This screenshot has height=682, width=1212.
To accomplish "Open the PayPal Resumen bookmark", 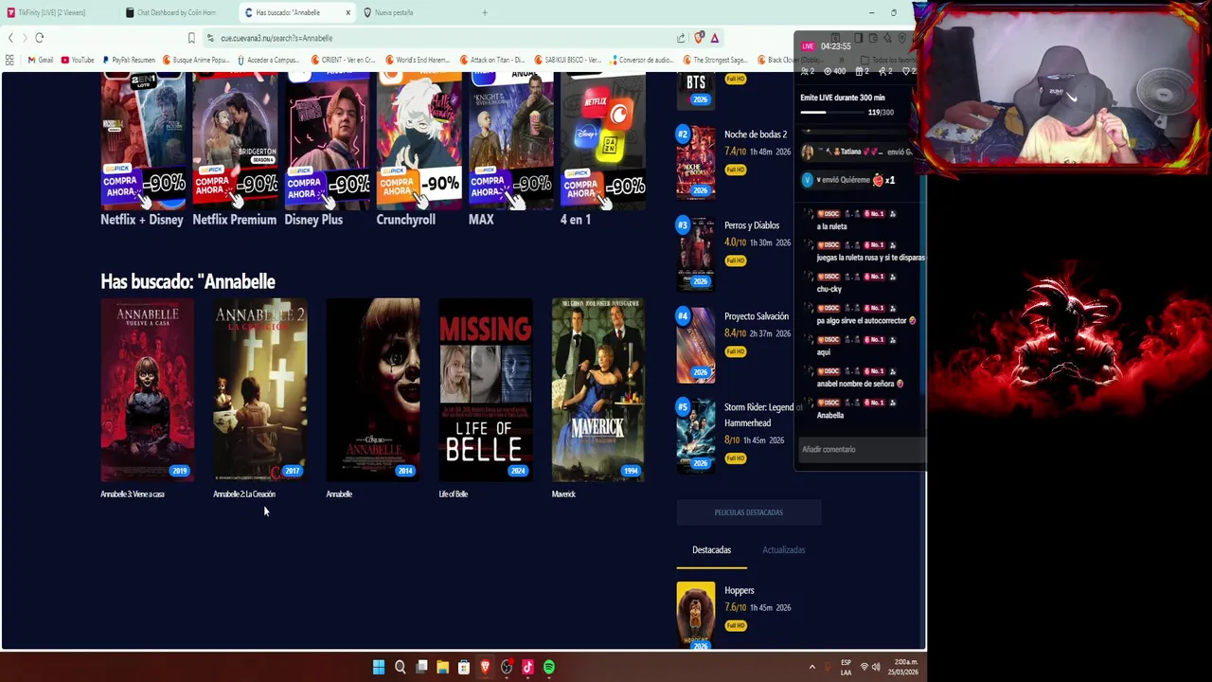I will click(x=129, y=60).
